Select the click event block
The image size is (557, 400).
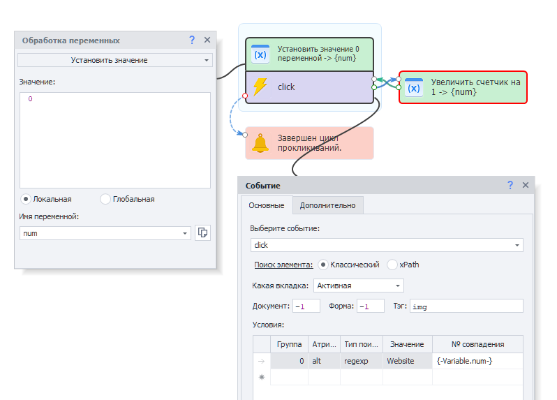coord(309,87)
